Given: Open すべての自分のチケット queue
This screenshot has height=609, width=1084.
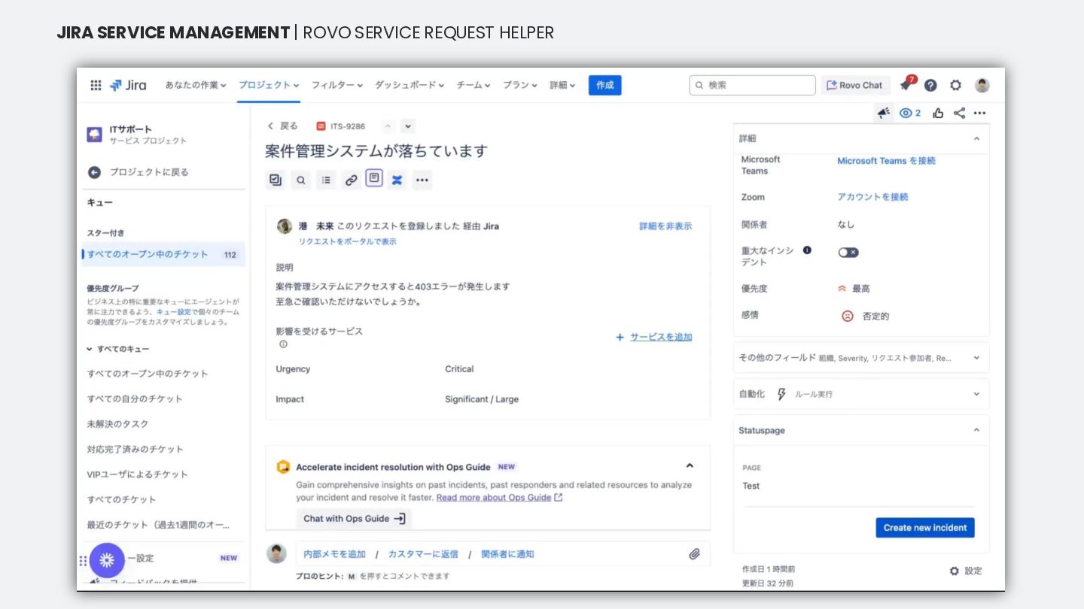Looking at the screenshot, I should [135, 398].
